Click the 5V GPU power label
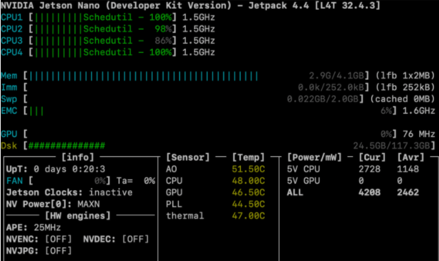 [303, 181]
